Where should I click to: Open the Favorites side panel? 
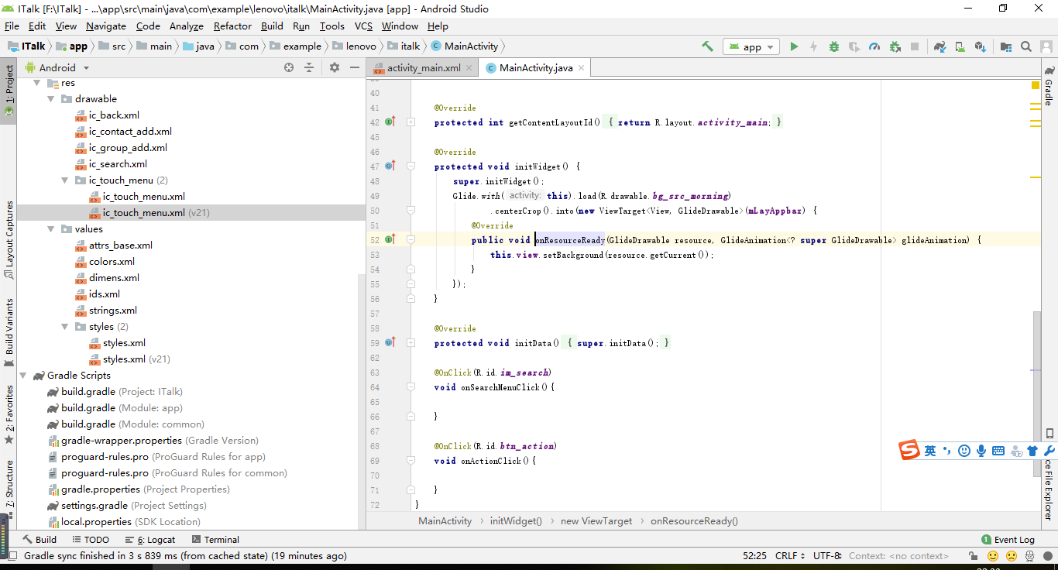(9, 414)
